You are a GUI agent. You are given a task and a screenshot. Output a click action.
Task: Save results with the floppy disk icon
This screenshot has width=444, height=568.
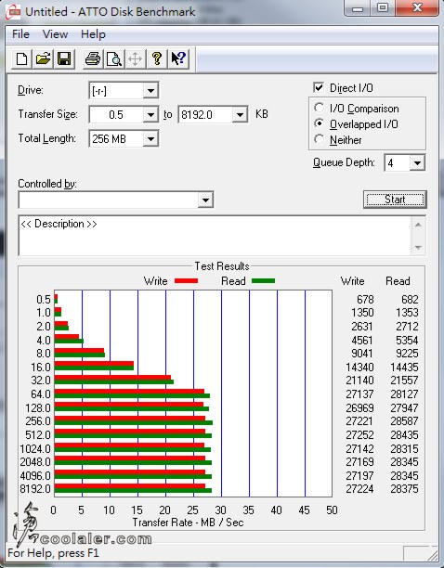coord(64,58)
